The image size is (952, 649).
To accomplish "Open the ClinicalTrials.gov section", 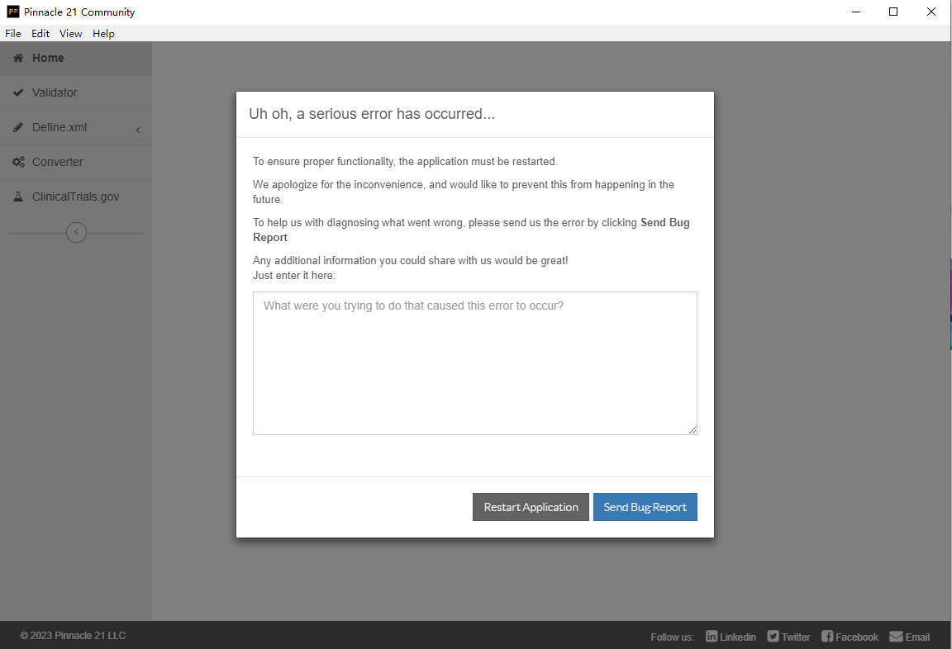I will tap(76, 197).
